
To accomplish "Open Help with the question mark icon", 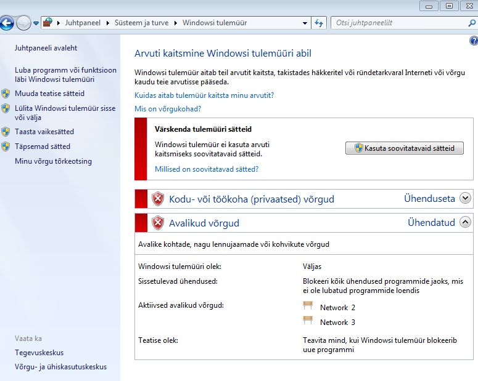I will (474, 41).
